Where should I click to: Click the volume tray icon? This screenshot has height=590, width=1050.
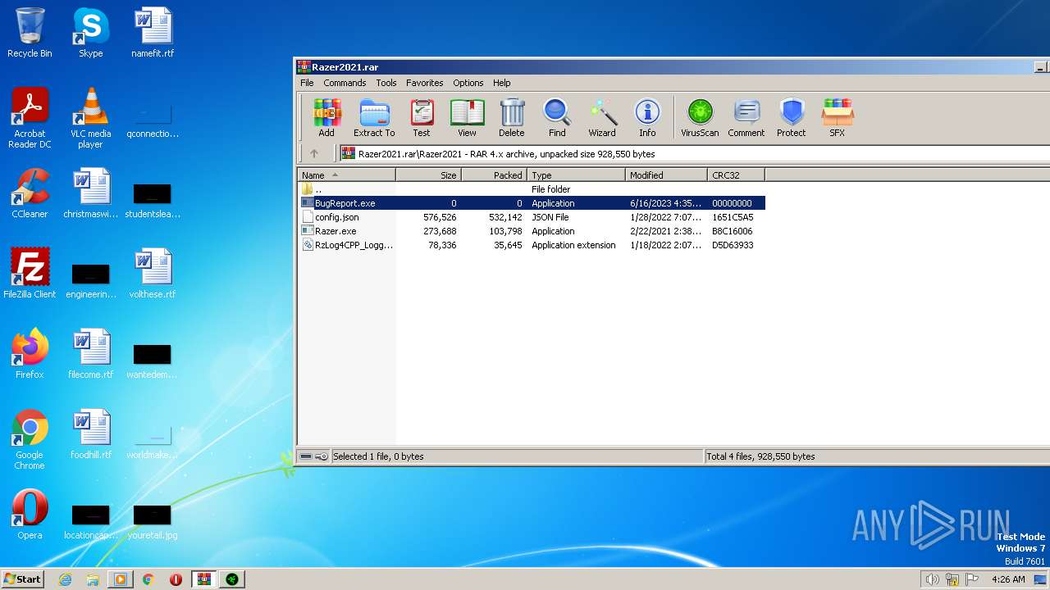click(932, 579)
